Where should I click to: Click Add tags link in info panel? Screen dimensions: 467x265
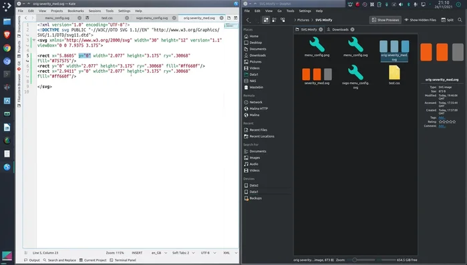pyautogui.click(x=442, y=117)
